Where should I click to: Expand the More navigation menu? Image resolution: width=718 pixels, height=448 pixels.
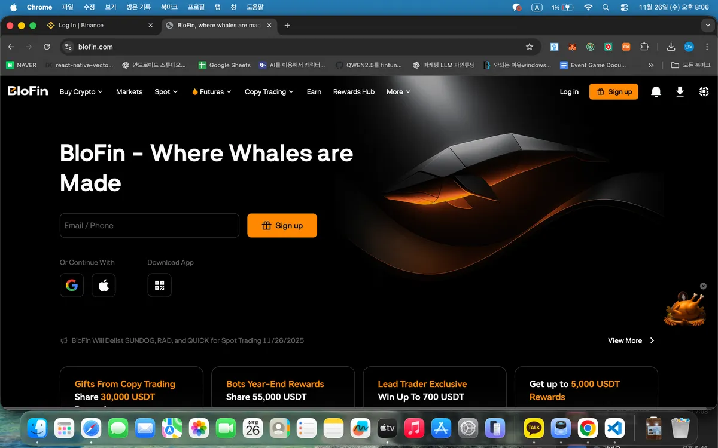(398, 92)
